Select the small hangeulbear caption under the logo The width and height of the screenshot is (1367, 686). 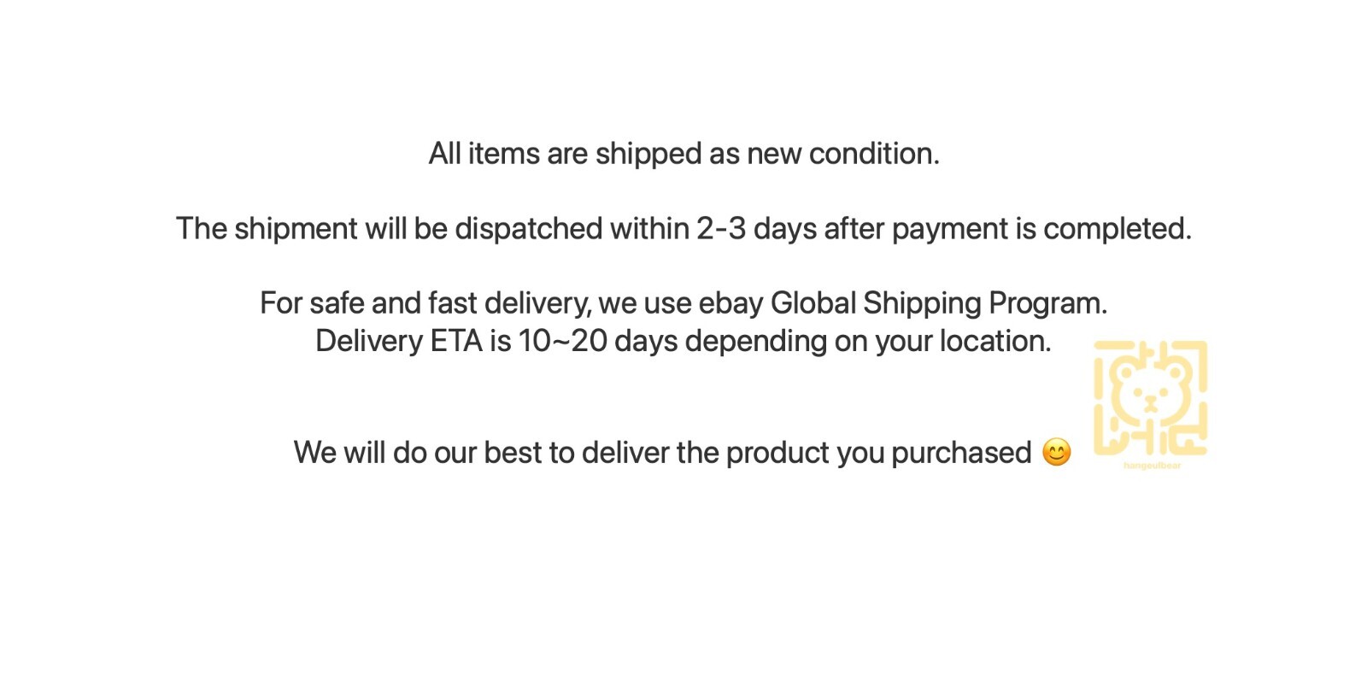pos(1152,466)
